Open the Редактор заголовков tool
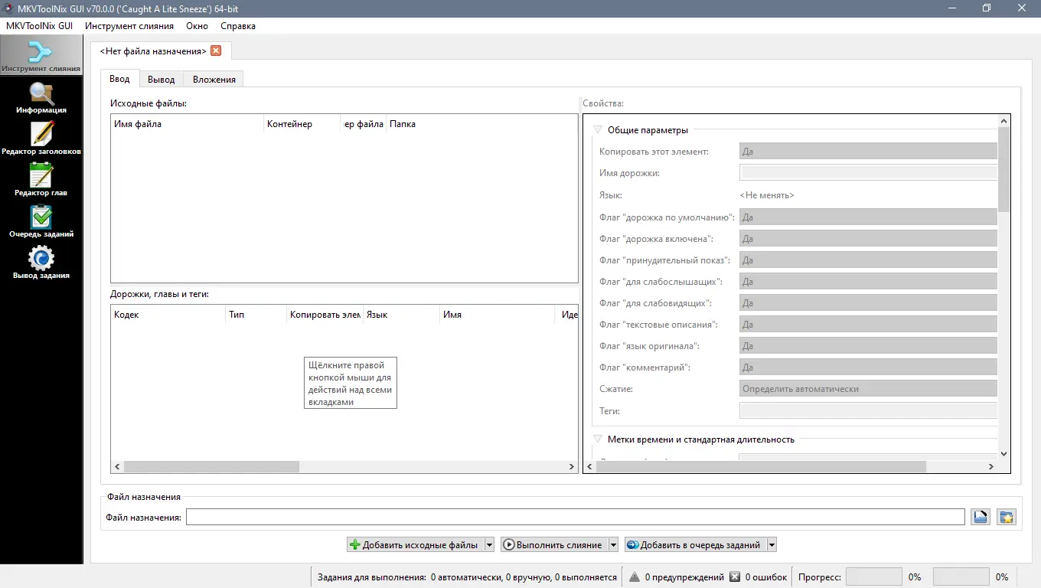 click(41, 139)
